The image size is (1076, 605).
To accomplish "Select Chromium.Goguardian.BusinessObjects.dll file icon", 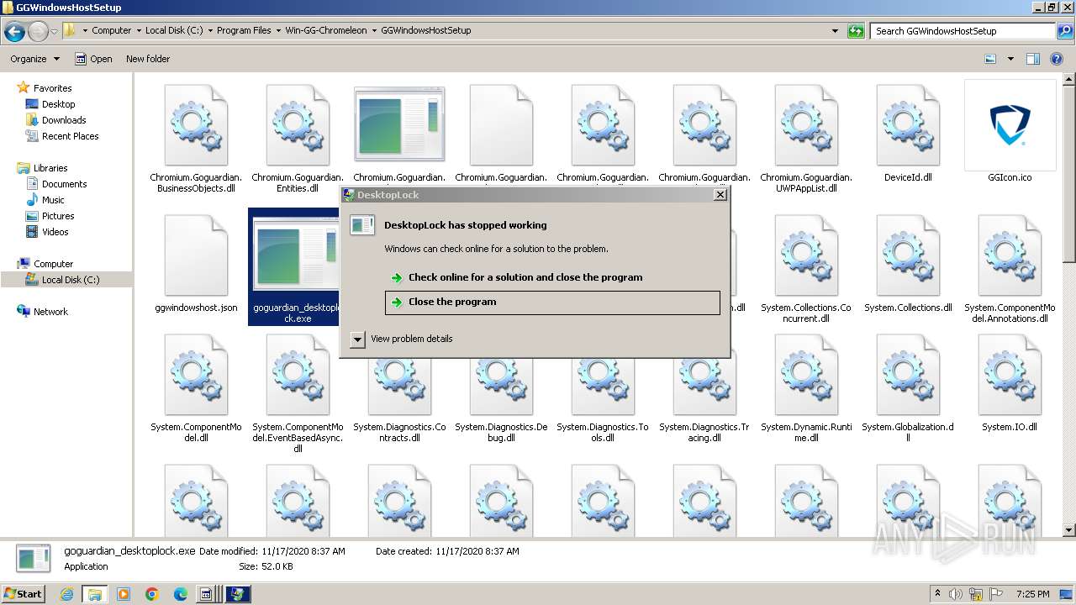I will point(196,124).
